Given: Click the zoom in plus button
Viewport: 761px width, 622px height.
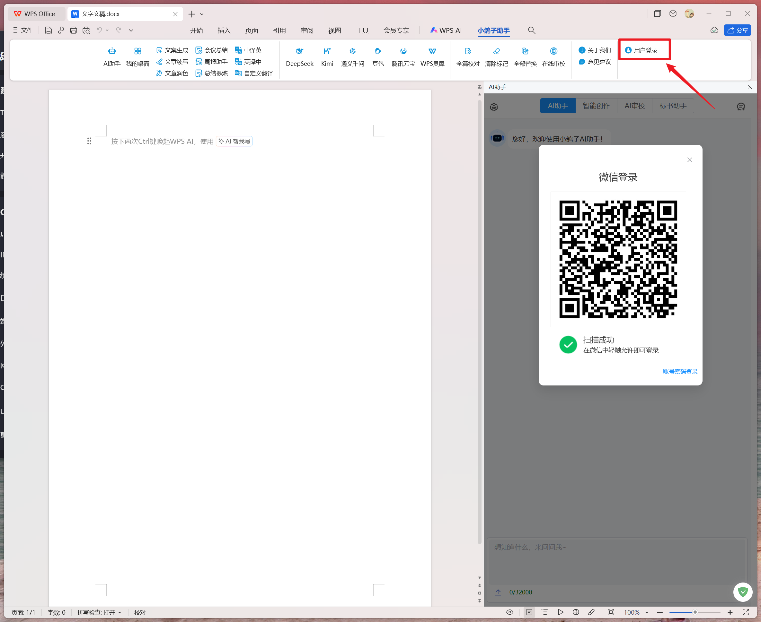Looking at the screenshot, I should [730, 612].
